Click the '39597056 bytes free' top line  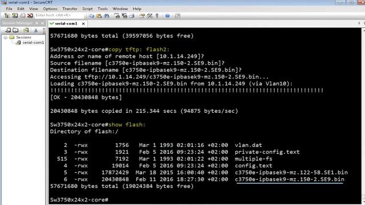[121, 36]
